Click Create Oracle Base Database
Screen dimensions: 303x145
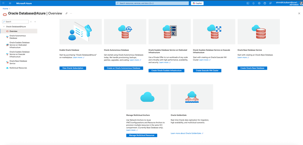tap(252, 68)
